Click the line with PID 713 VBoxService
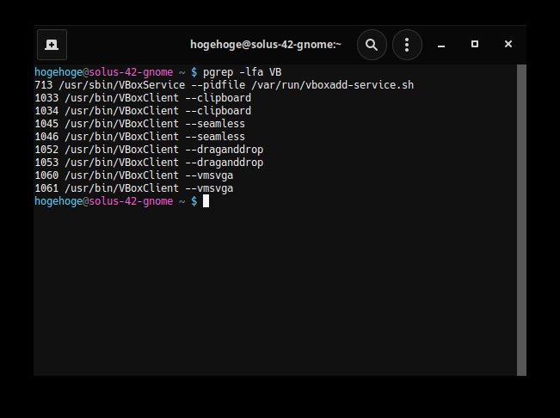Screen dimensions: 560x418 point(224,85)
